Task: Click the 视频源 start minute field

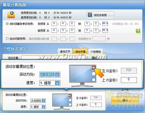Action: pyautogui.click(x=63, y=24)
